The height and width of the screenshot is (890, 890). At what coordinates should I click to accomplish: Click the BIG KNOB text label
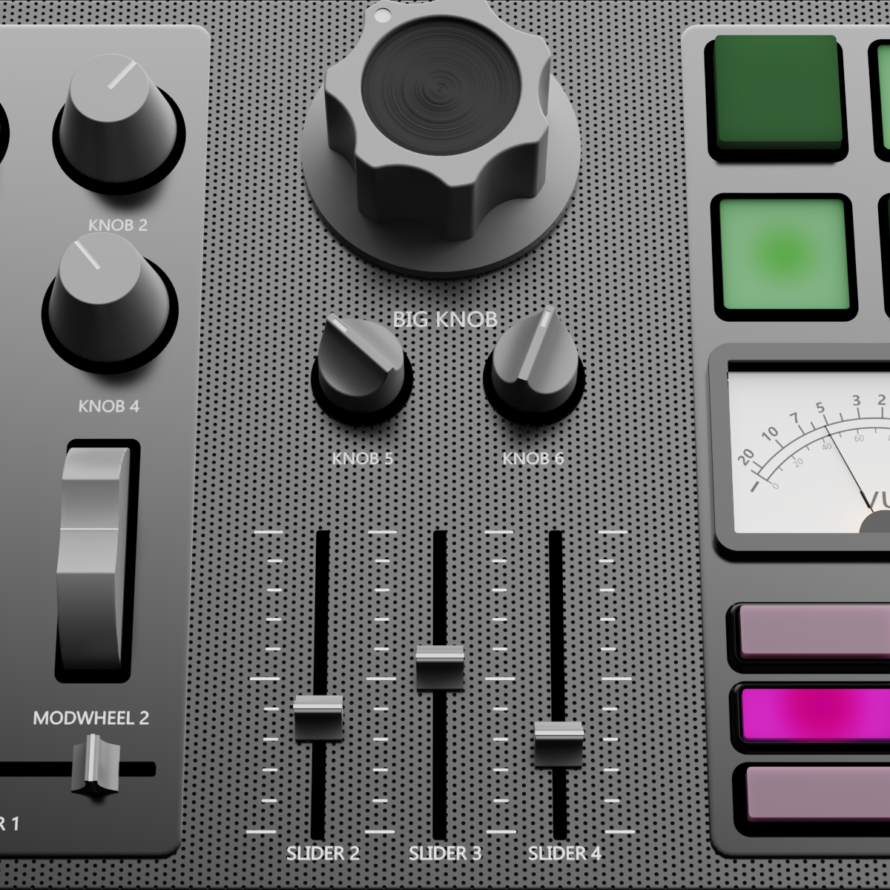click(x=445, y=317)
